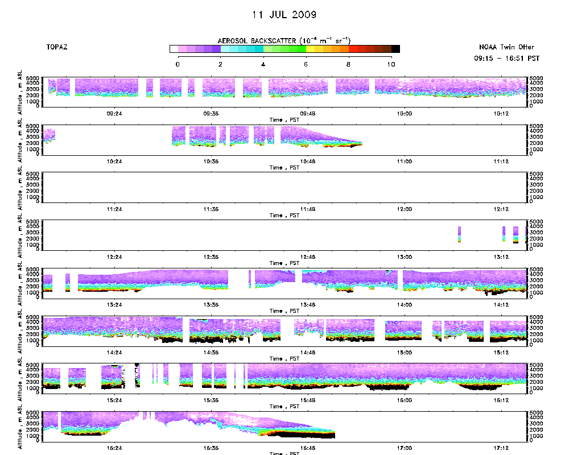This screenshot has width=569, height=455.
Task: Click the 12:12 time tick label
Action: [x=501, y=209]
